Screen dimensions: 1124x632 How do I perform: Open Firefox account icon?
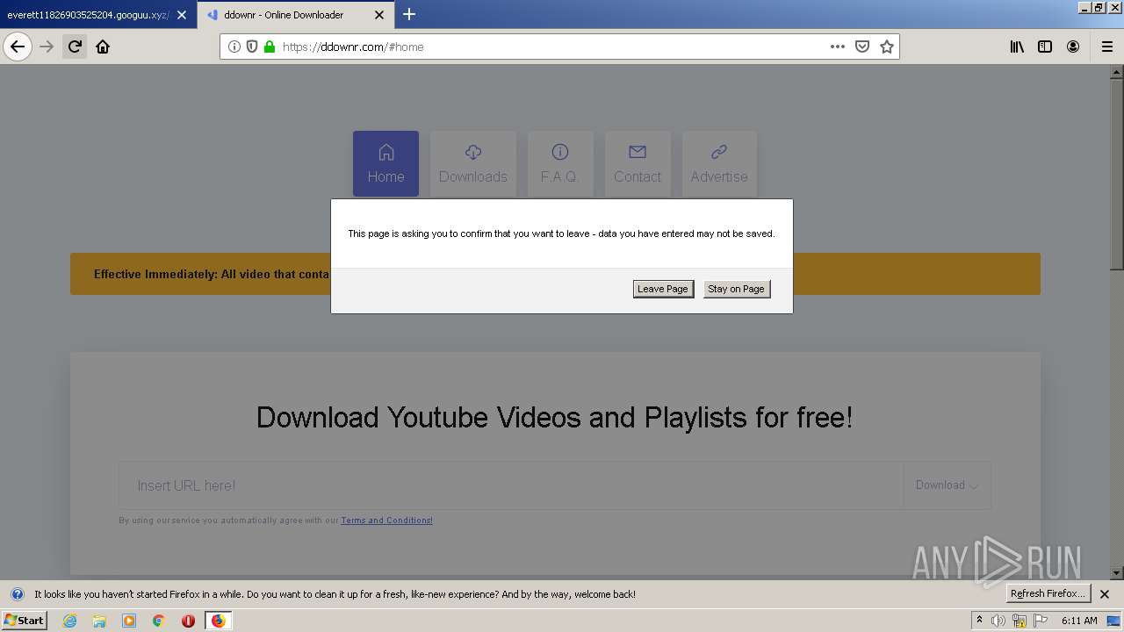[x=1073, y=47]
